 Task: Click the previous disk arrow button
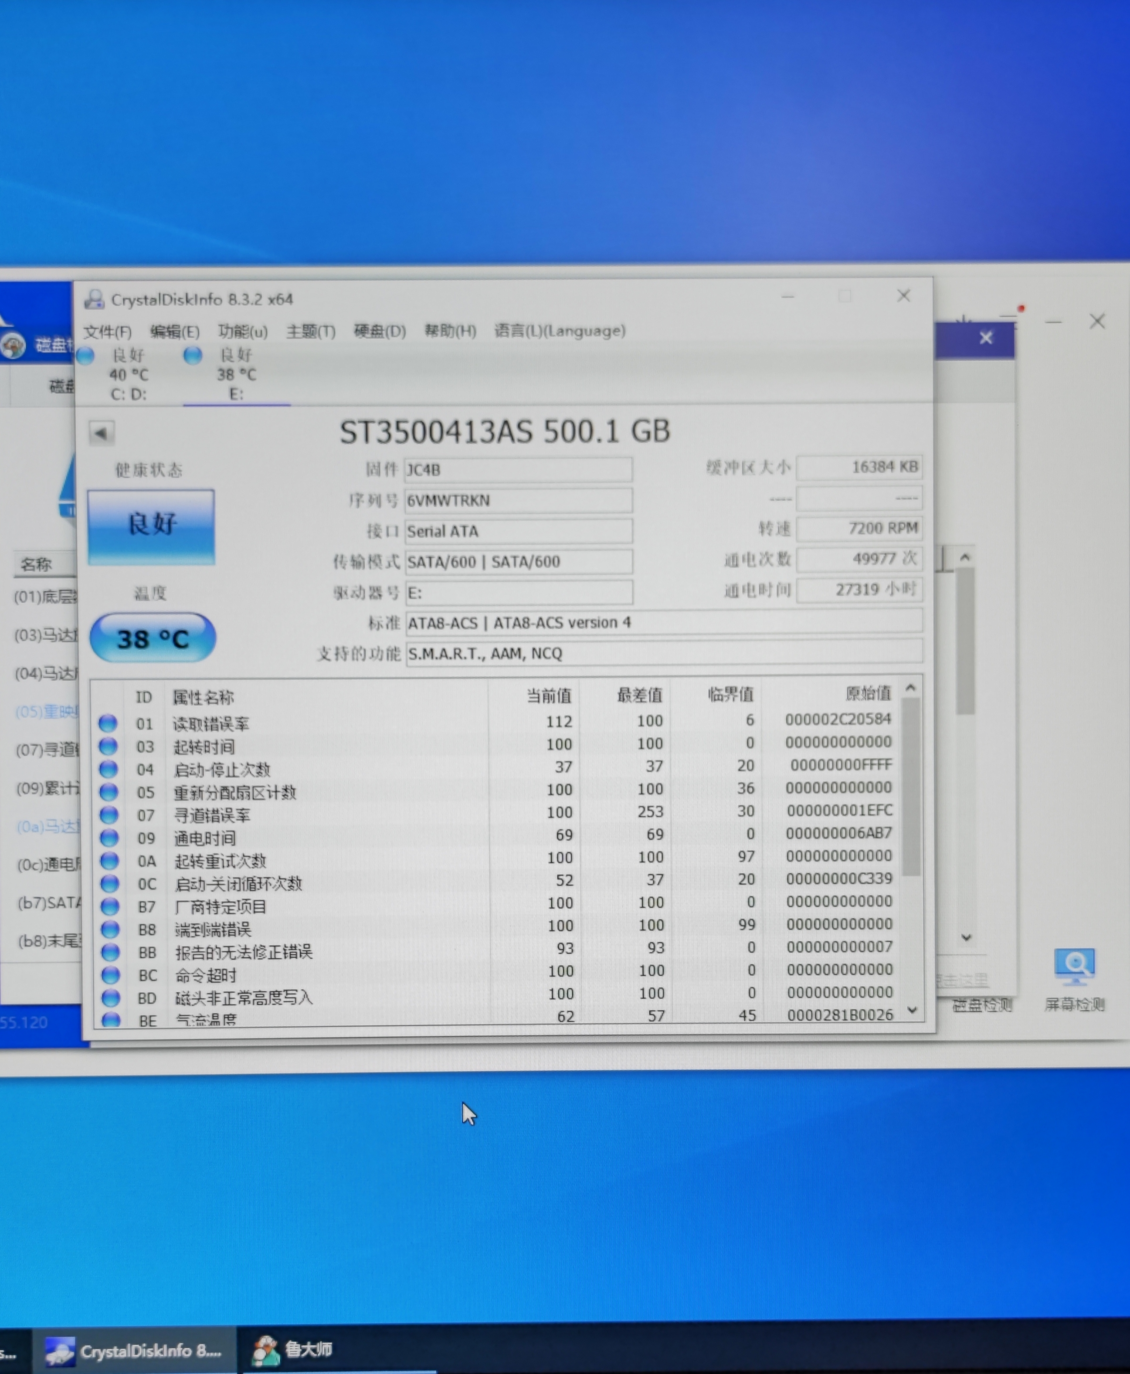coord(102,433)
